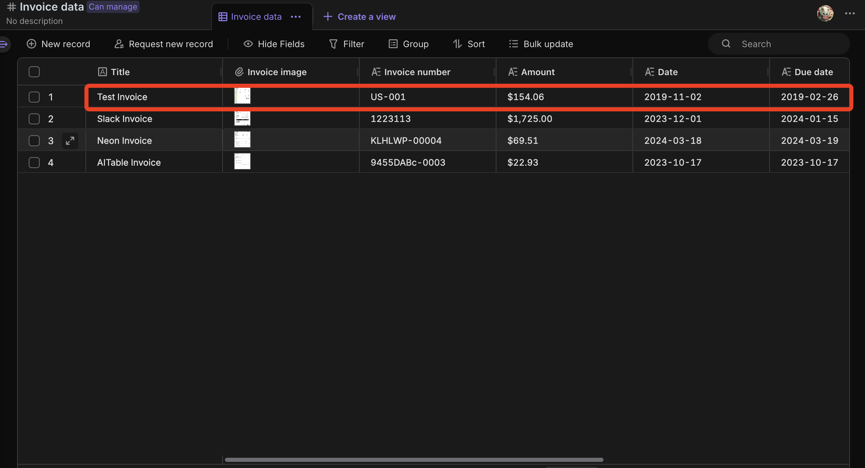Click the Title column header
This screenshot has height=468, width=865.
(x=154, y=72)
